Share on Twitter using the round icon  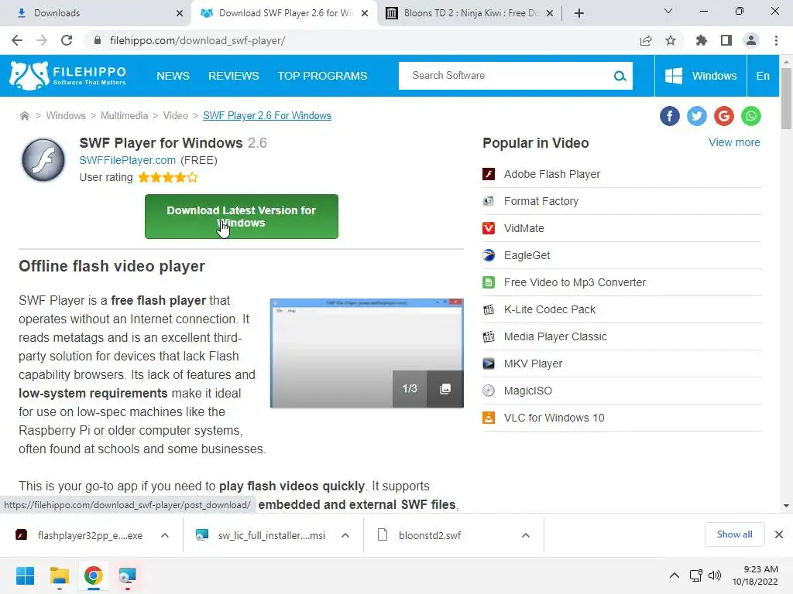click(x=696, y=116)
